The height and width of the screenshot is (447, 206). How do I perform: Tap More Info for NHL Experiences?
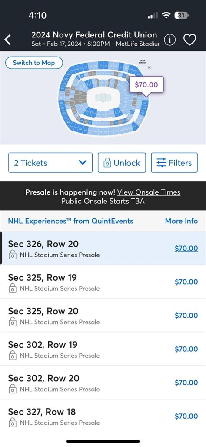click(181, 221)
